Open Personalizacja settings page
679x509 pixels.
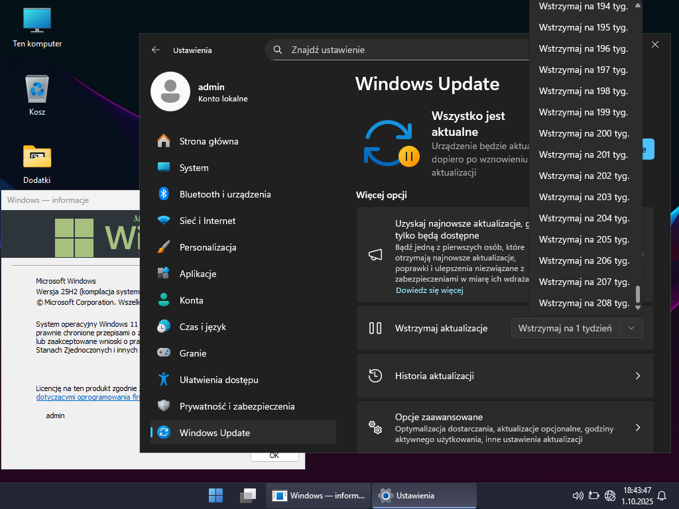point(208,247)
